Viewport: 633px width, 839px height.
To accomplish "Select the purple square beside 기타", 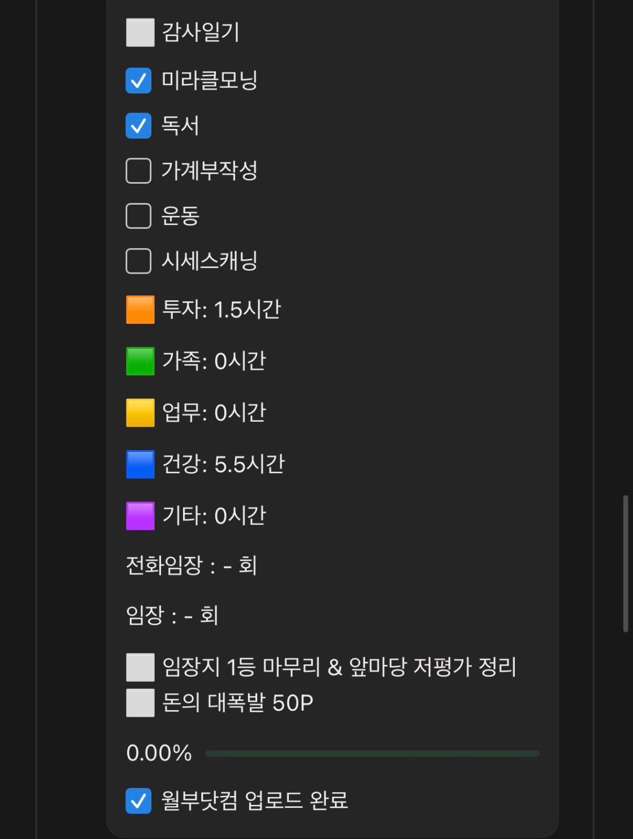I will tap(140, 516).
